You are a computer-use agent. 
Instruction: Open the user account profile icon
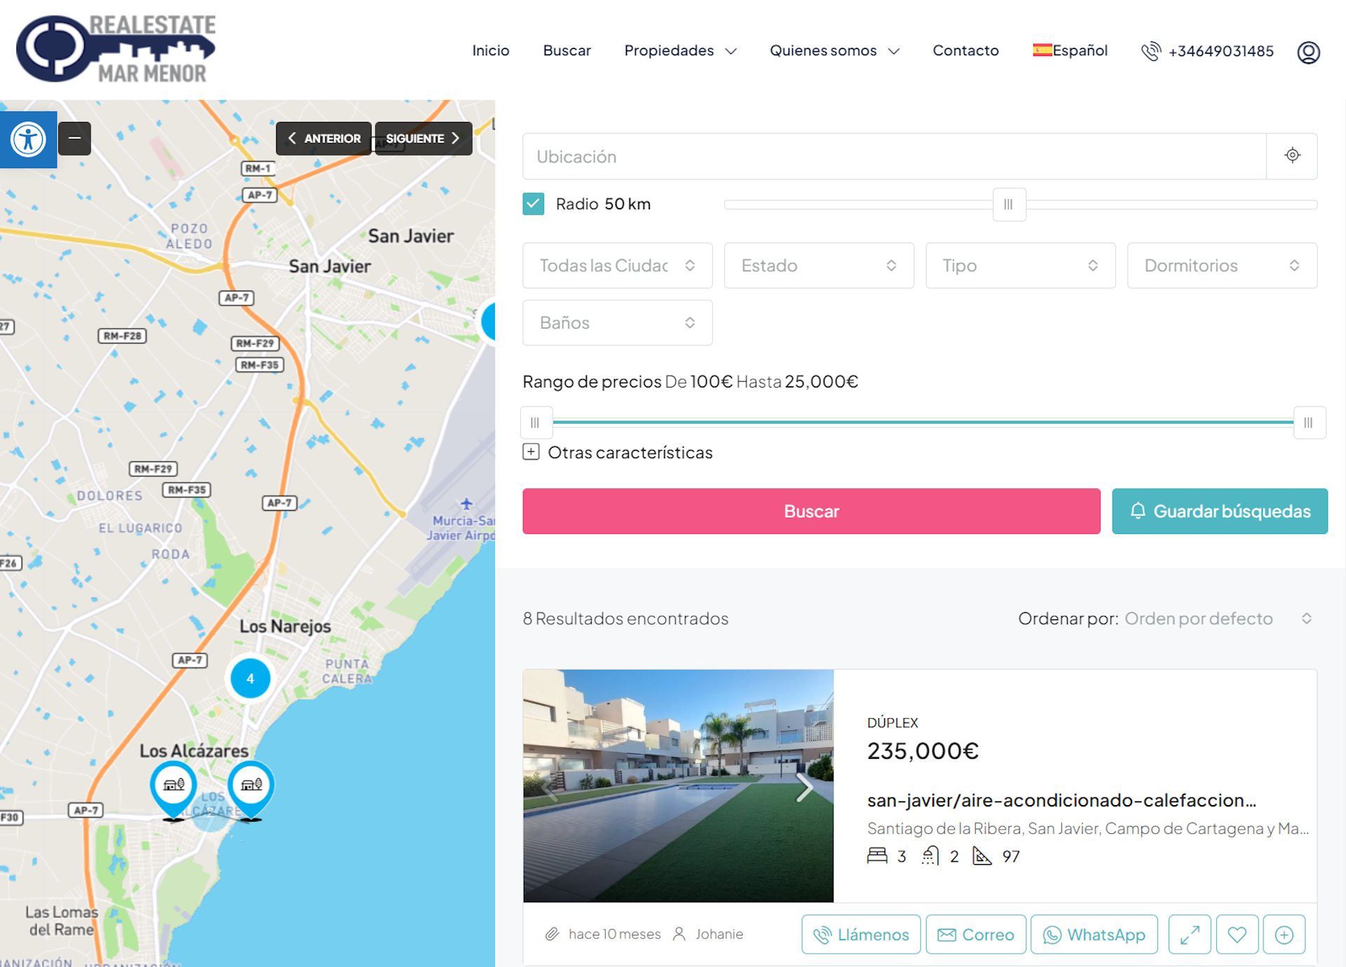click(1308, 52)
